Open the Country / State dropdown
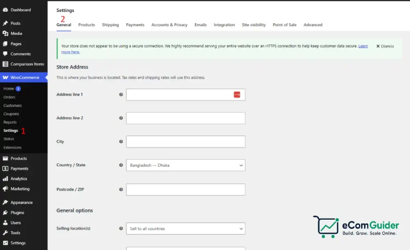Viewport: 410px width, 250px height. 186,165
